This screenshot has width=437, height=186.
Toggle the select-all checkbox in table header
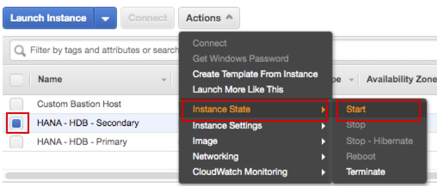point(16,79)
